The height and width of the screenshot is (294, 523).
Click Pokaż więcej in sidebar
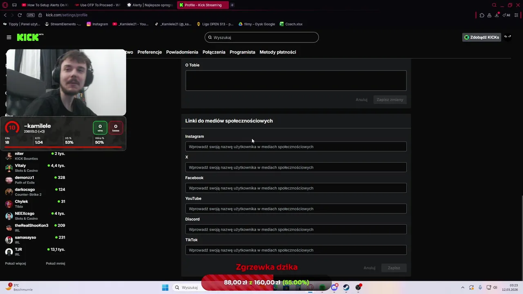click(16, 263)
